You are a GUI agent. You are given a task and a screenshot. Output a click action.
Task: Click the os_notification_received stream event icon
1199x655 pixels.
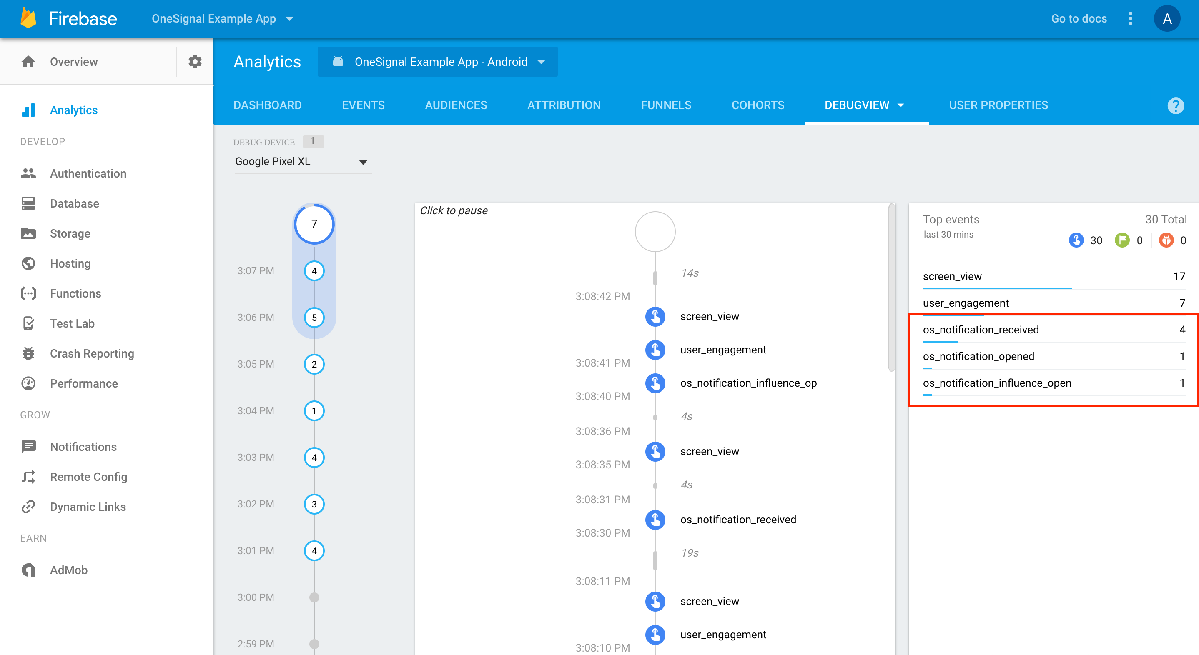[x=655, y=520]
